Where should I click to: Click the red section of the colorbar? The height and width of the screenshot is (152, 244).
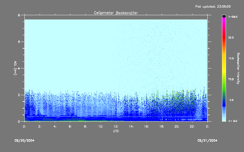point(224,38)
